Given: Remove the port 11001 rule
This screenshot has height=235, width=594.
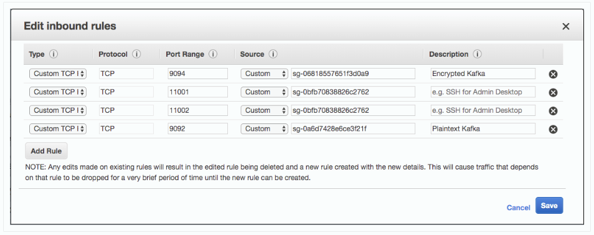Looking at the screenshot, I should (553, 92).
